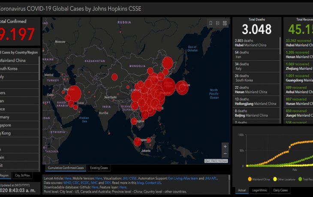This screenshot has width=313, height=197.
Task: Follow the JHU CSSE visualization link
Action: (x=129, y=178)
